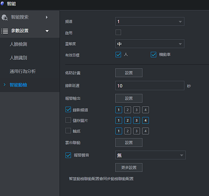Click the 更多設置 button

(x=129, y=167)
